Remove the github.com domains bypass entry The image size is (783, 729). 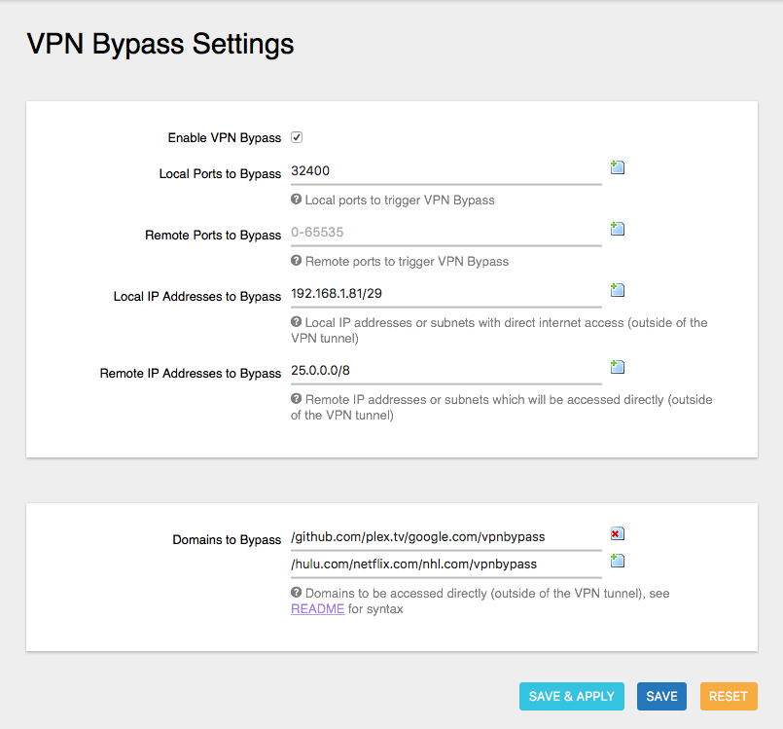[x=617, y=533]
